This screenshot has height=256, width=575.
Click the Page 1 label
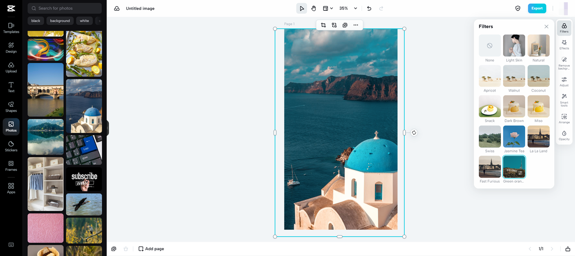point(289,24)
